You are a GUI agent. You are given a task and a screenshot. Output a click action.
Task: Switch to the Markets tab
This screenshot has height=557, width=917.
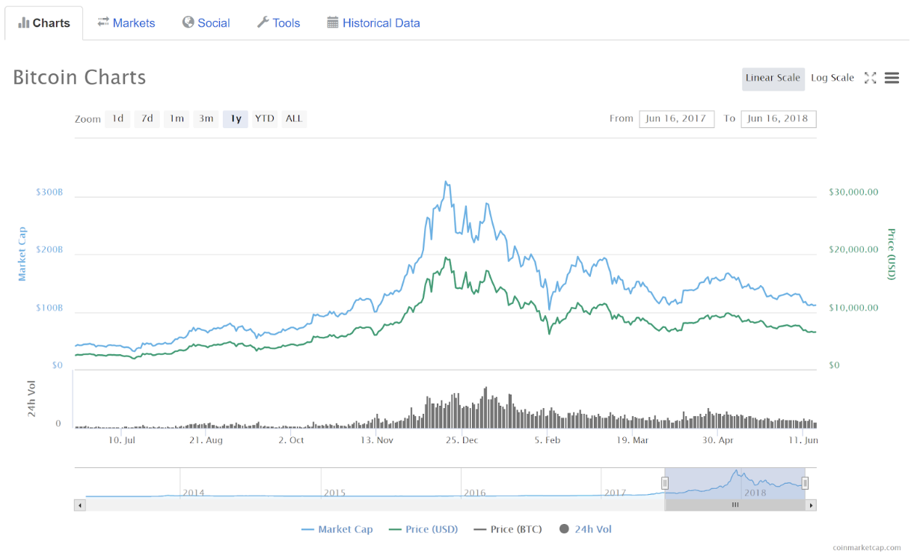126,23
